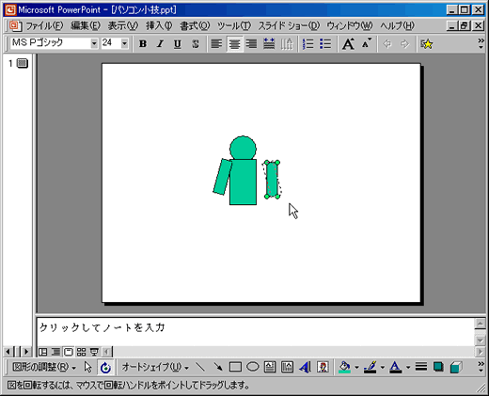The image size is (489, 396).
Task: Click the notes pane to enter notes
Action: click(256, 332)
